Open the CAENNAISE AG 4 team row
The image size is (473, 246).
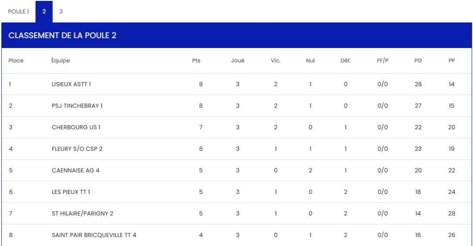tap(75, 170)
